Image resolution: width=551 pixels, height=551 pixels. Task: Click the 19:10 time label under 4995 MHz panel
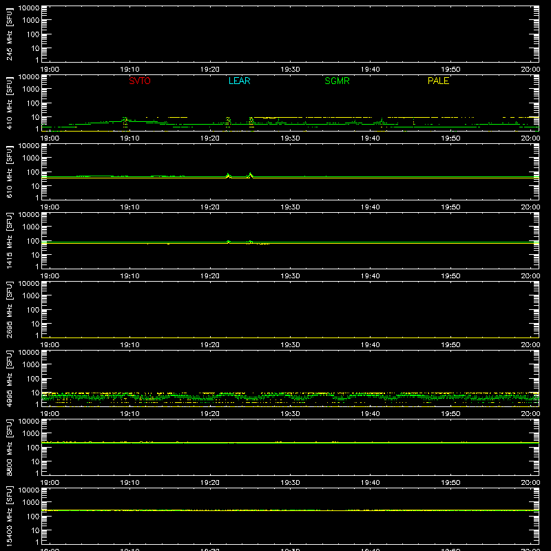pyautogui.click(x=129, y=414)
